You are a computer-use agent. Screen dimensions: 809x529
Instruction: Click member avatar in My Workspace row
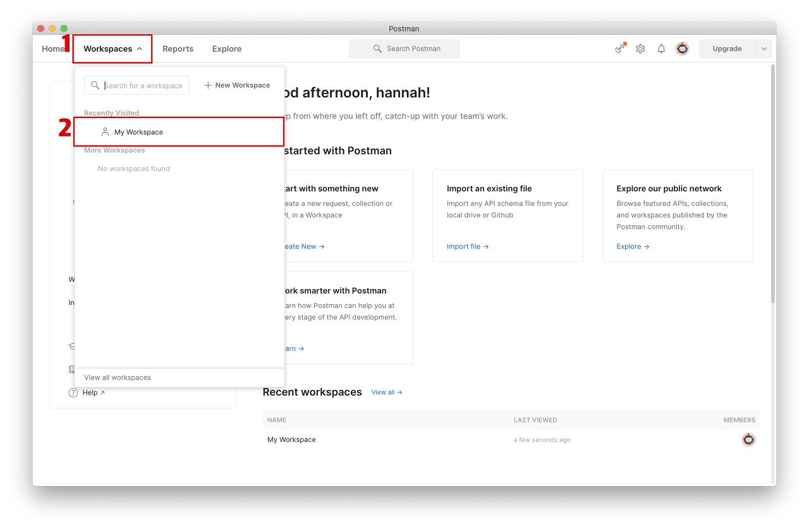(x=748, y=439)
